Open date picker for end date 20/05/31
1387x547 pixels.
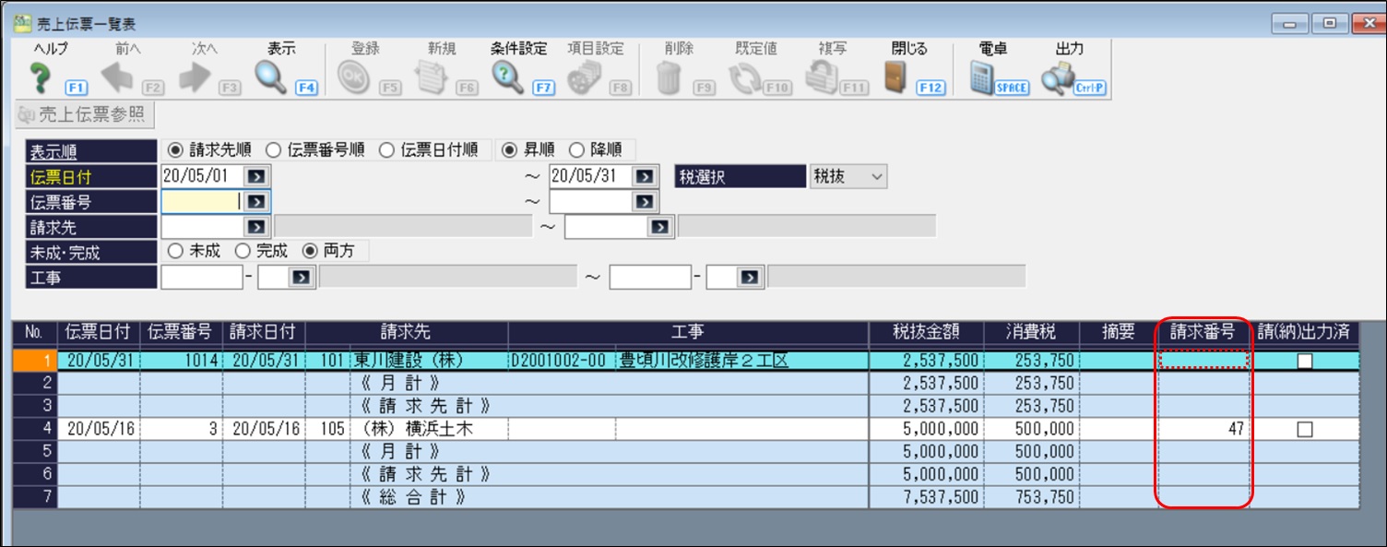coord(646,176)
